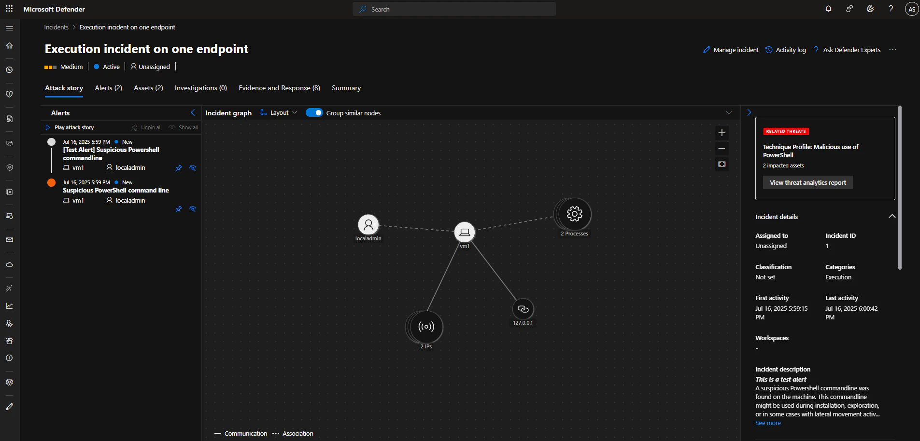
Task: Click the Active status label
Action: [x=107, y=67]
